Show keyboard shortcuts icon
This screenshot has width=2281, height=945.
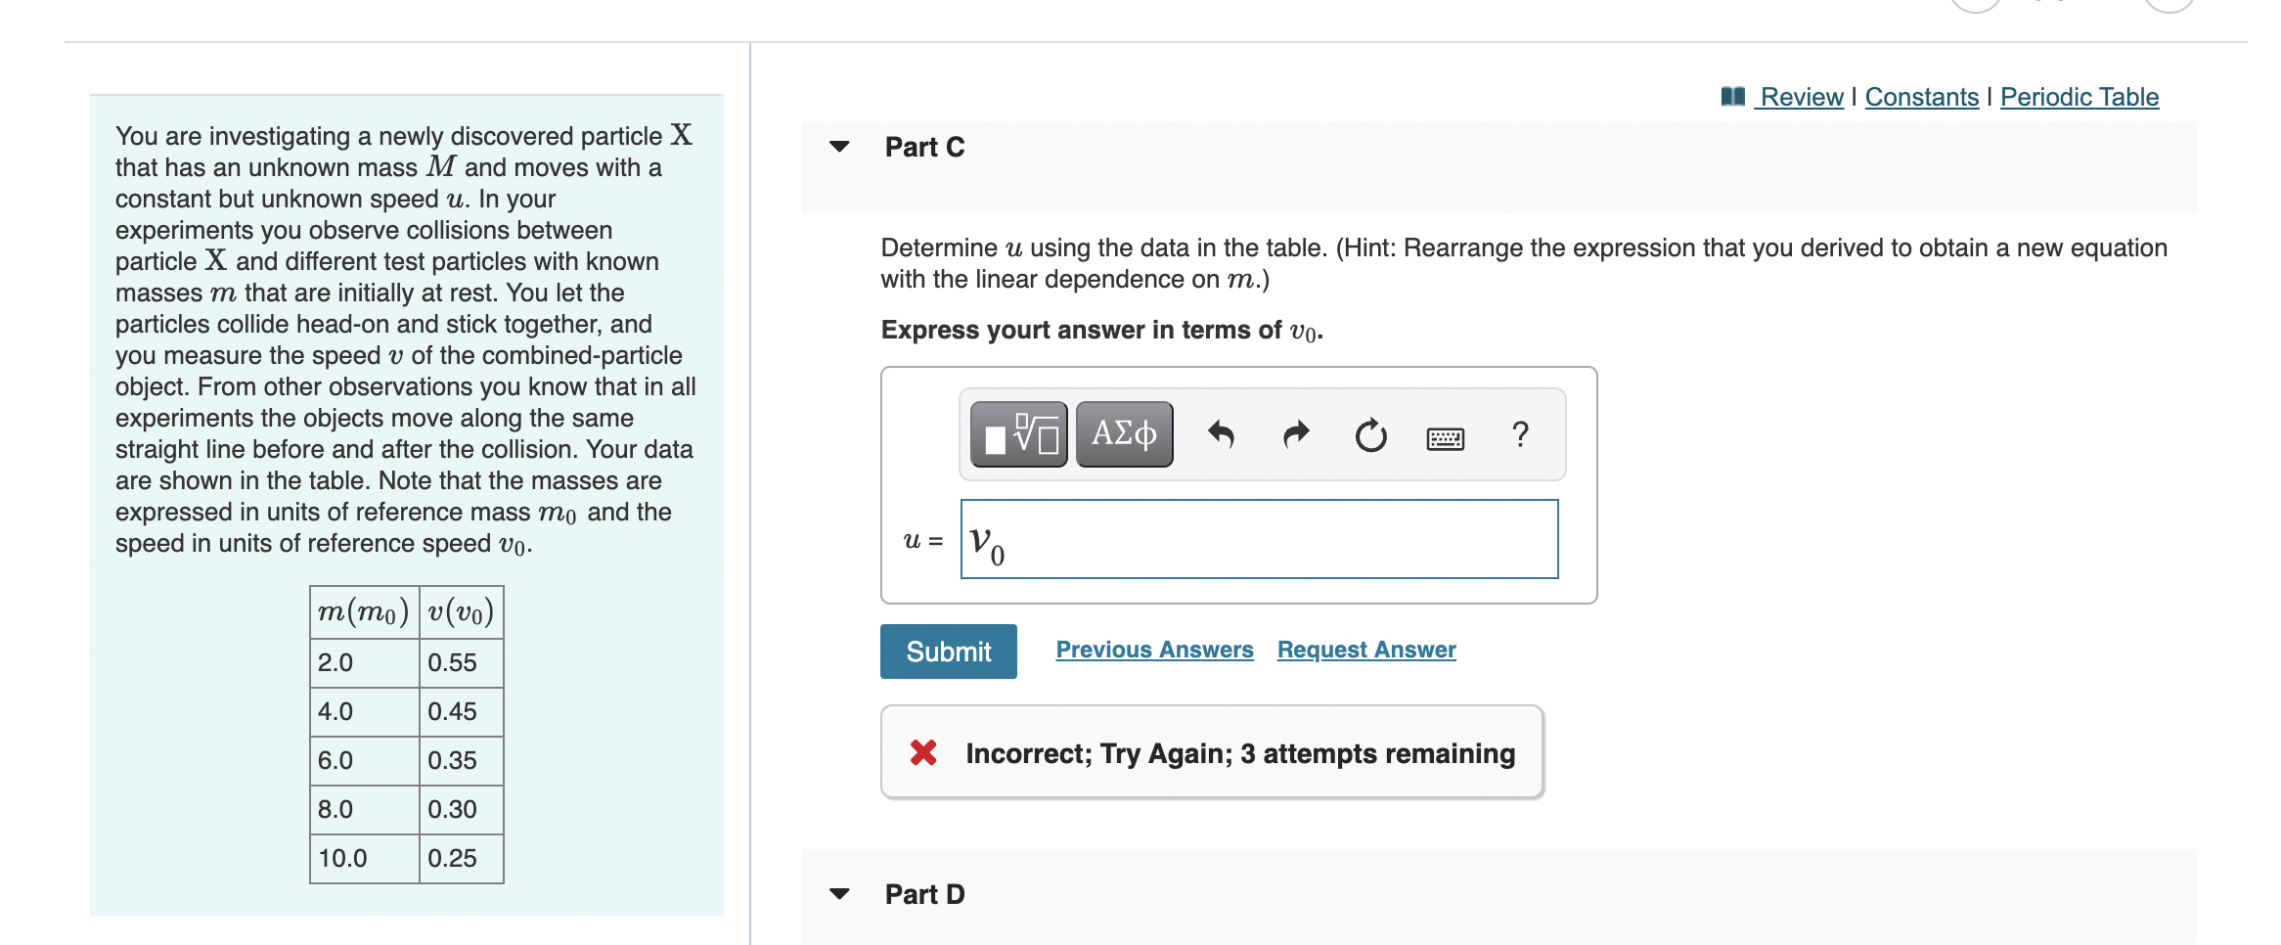1445,438
